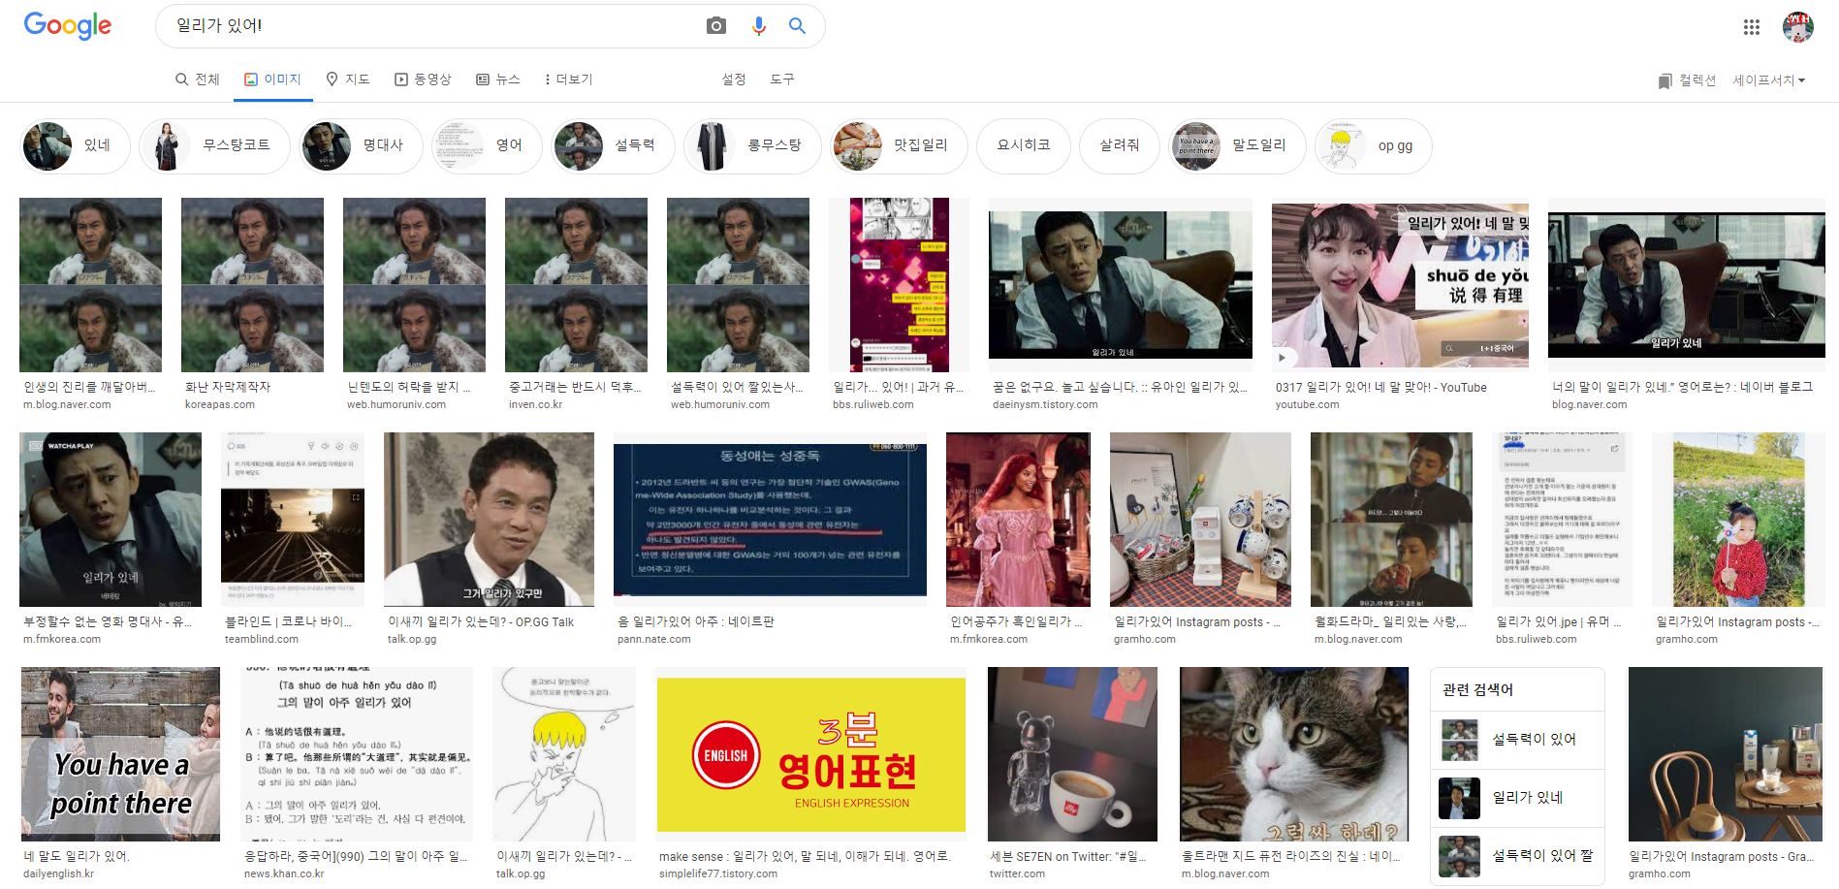
Task: Click the 설득력이 있어 related search
Action: coord(1517,740)
